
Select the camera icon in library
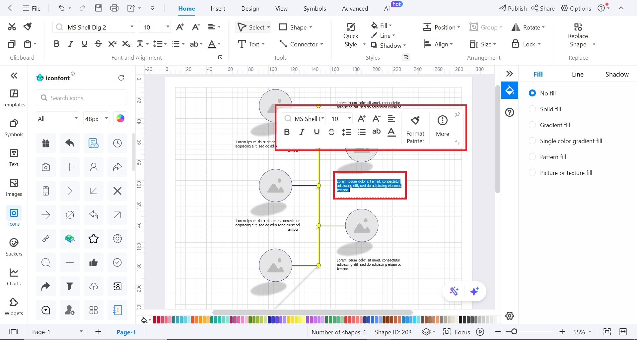pyautogui.click(x=46, y=167)
